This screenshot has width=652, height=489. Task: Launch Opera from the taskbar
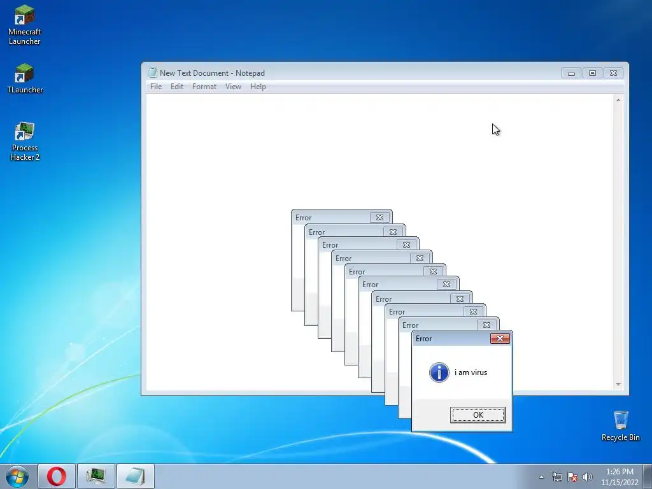click(x=57, y=476)
